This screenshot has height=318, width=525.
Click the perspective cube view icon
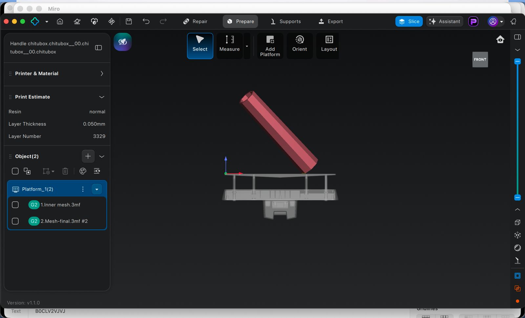tap(517, 223)
